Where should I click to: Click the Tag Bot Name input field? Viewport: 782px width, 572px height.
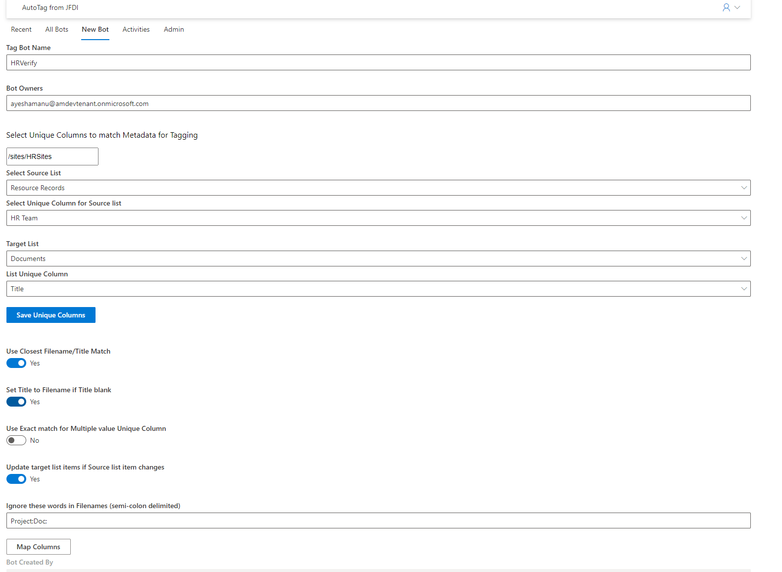(379, 62)
